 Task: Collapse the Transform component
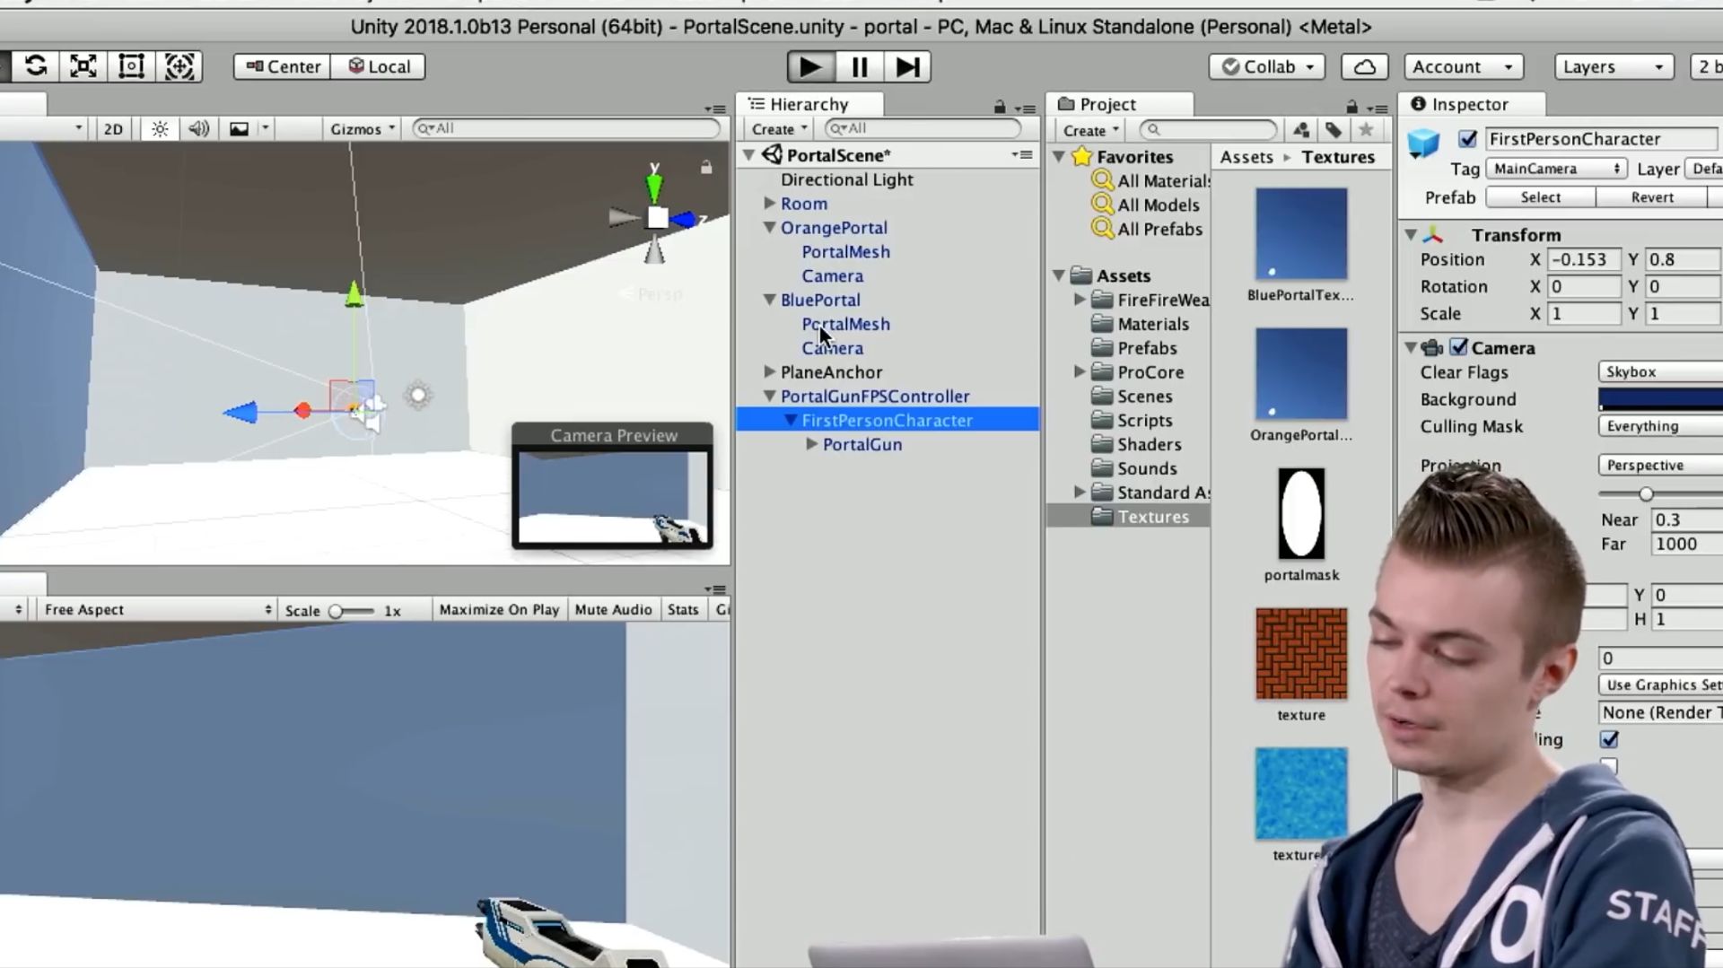click(x=1411, y=235)
